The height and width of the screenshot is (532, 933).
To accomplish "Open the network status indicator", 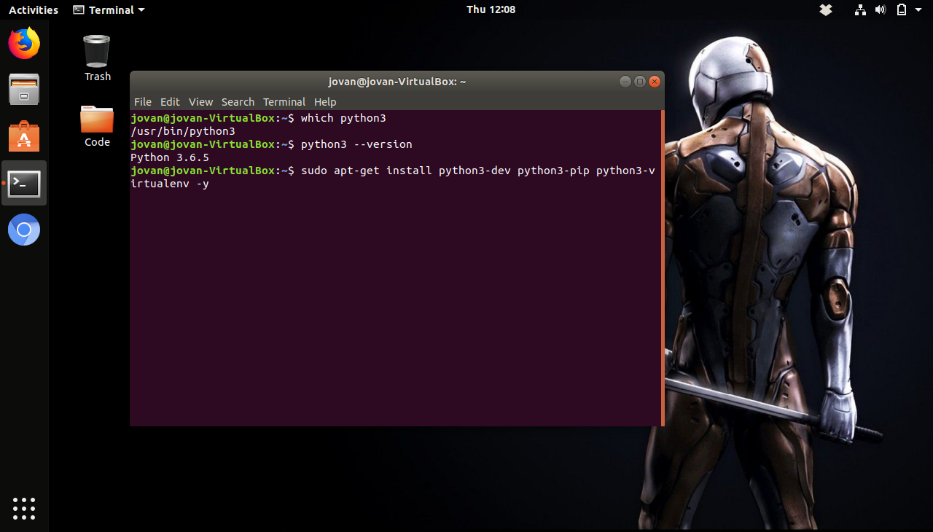I will (x=861, y=9).
